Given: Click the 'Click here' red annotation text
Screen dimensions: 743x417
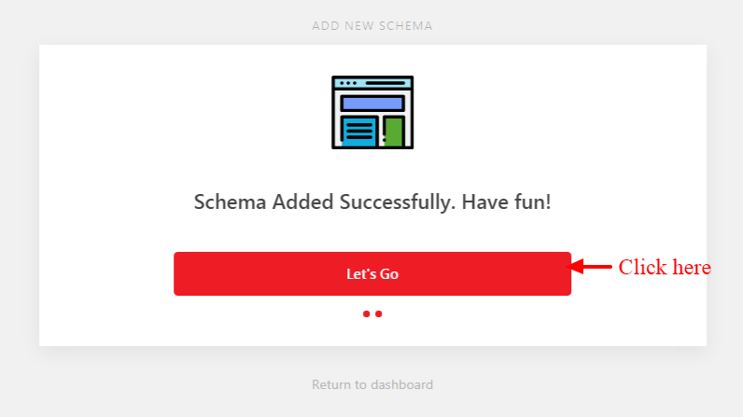Looking at the screenshot, I should [x=665, y=267].
